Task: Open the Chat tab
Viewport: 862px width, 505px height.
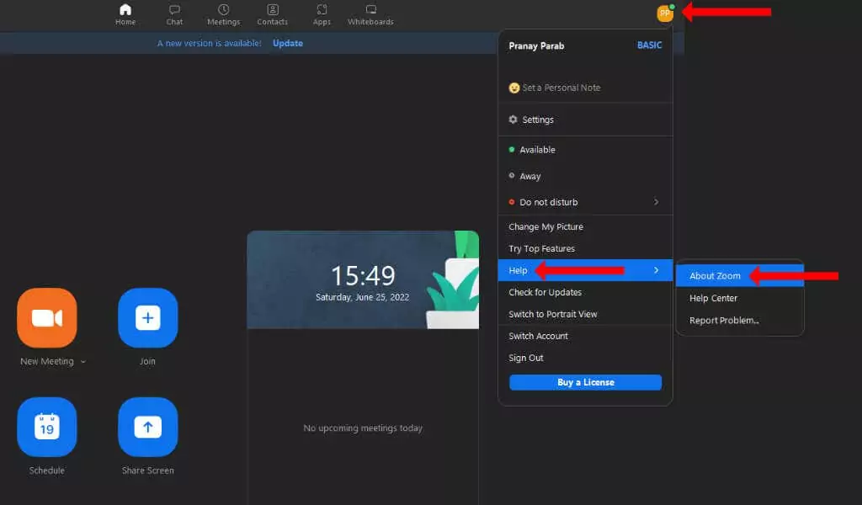Action: pos(174,14)
